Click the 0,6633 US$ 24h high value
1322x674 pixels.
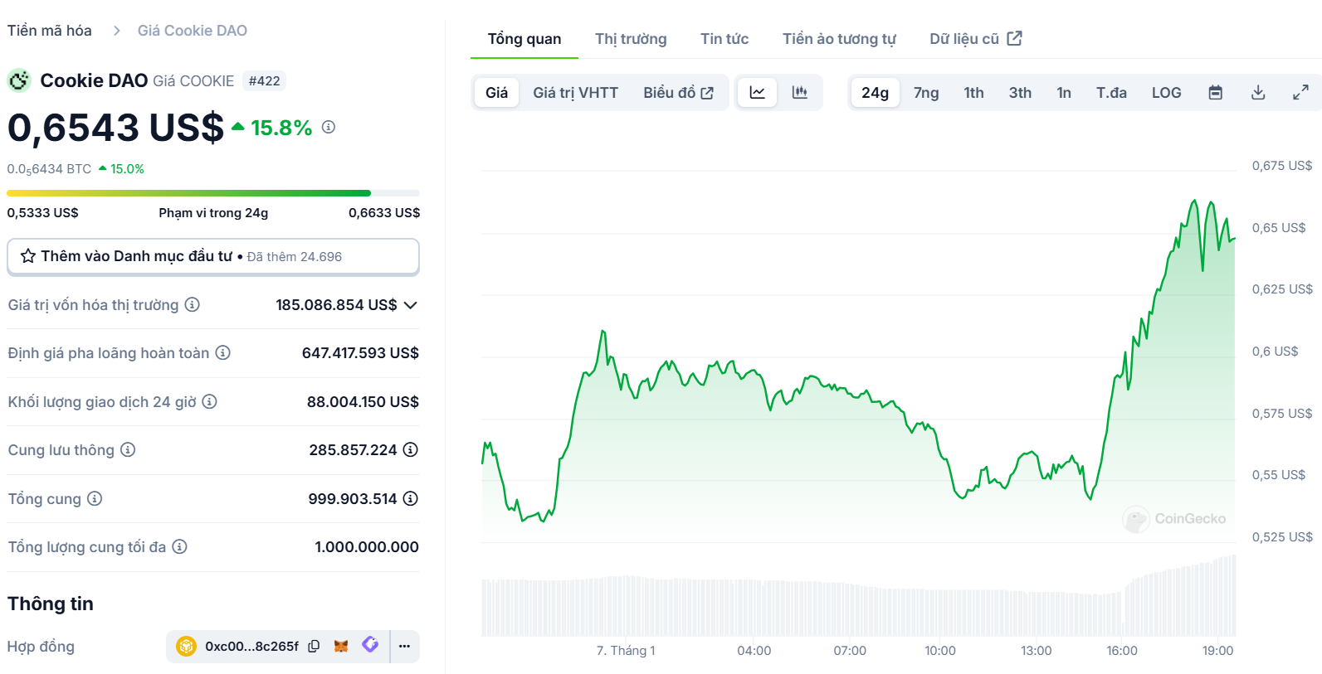(x=384, y=213)
